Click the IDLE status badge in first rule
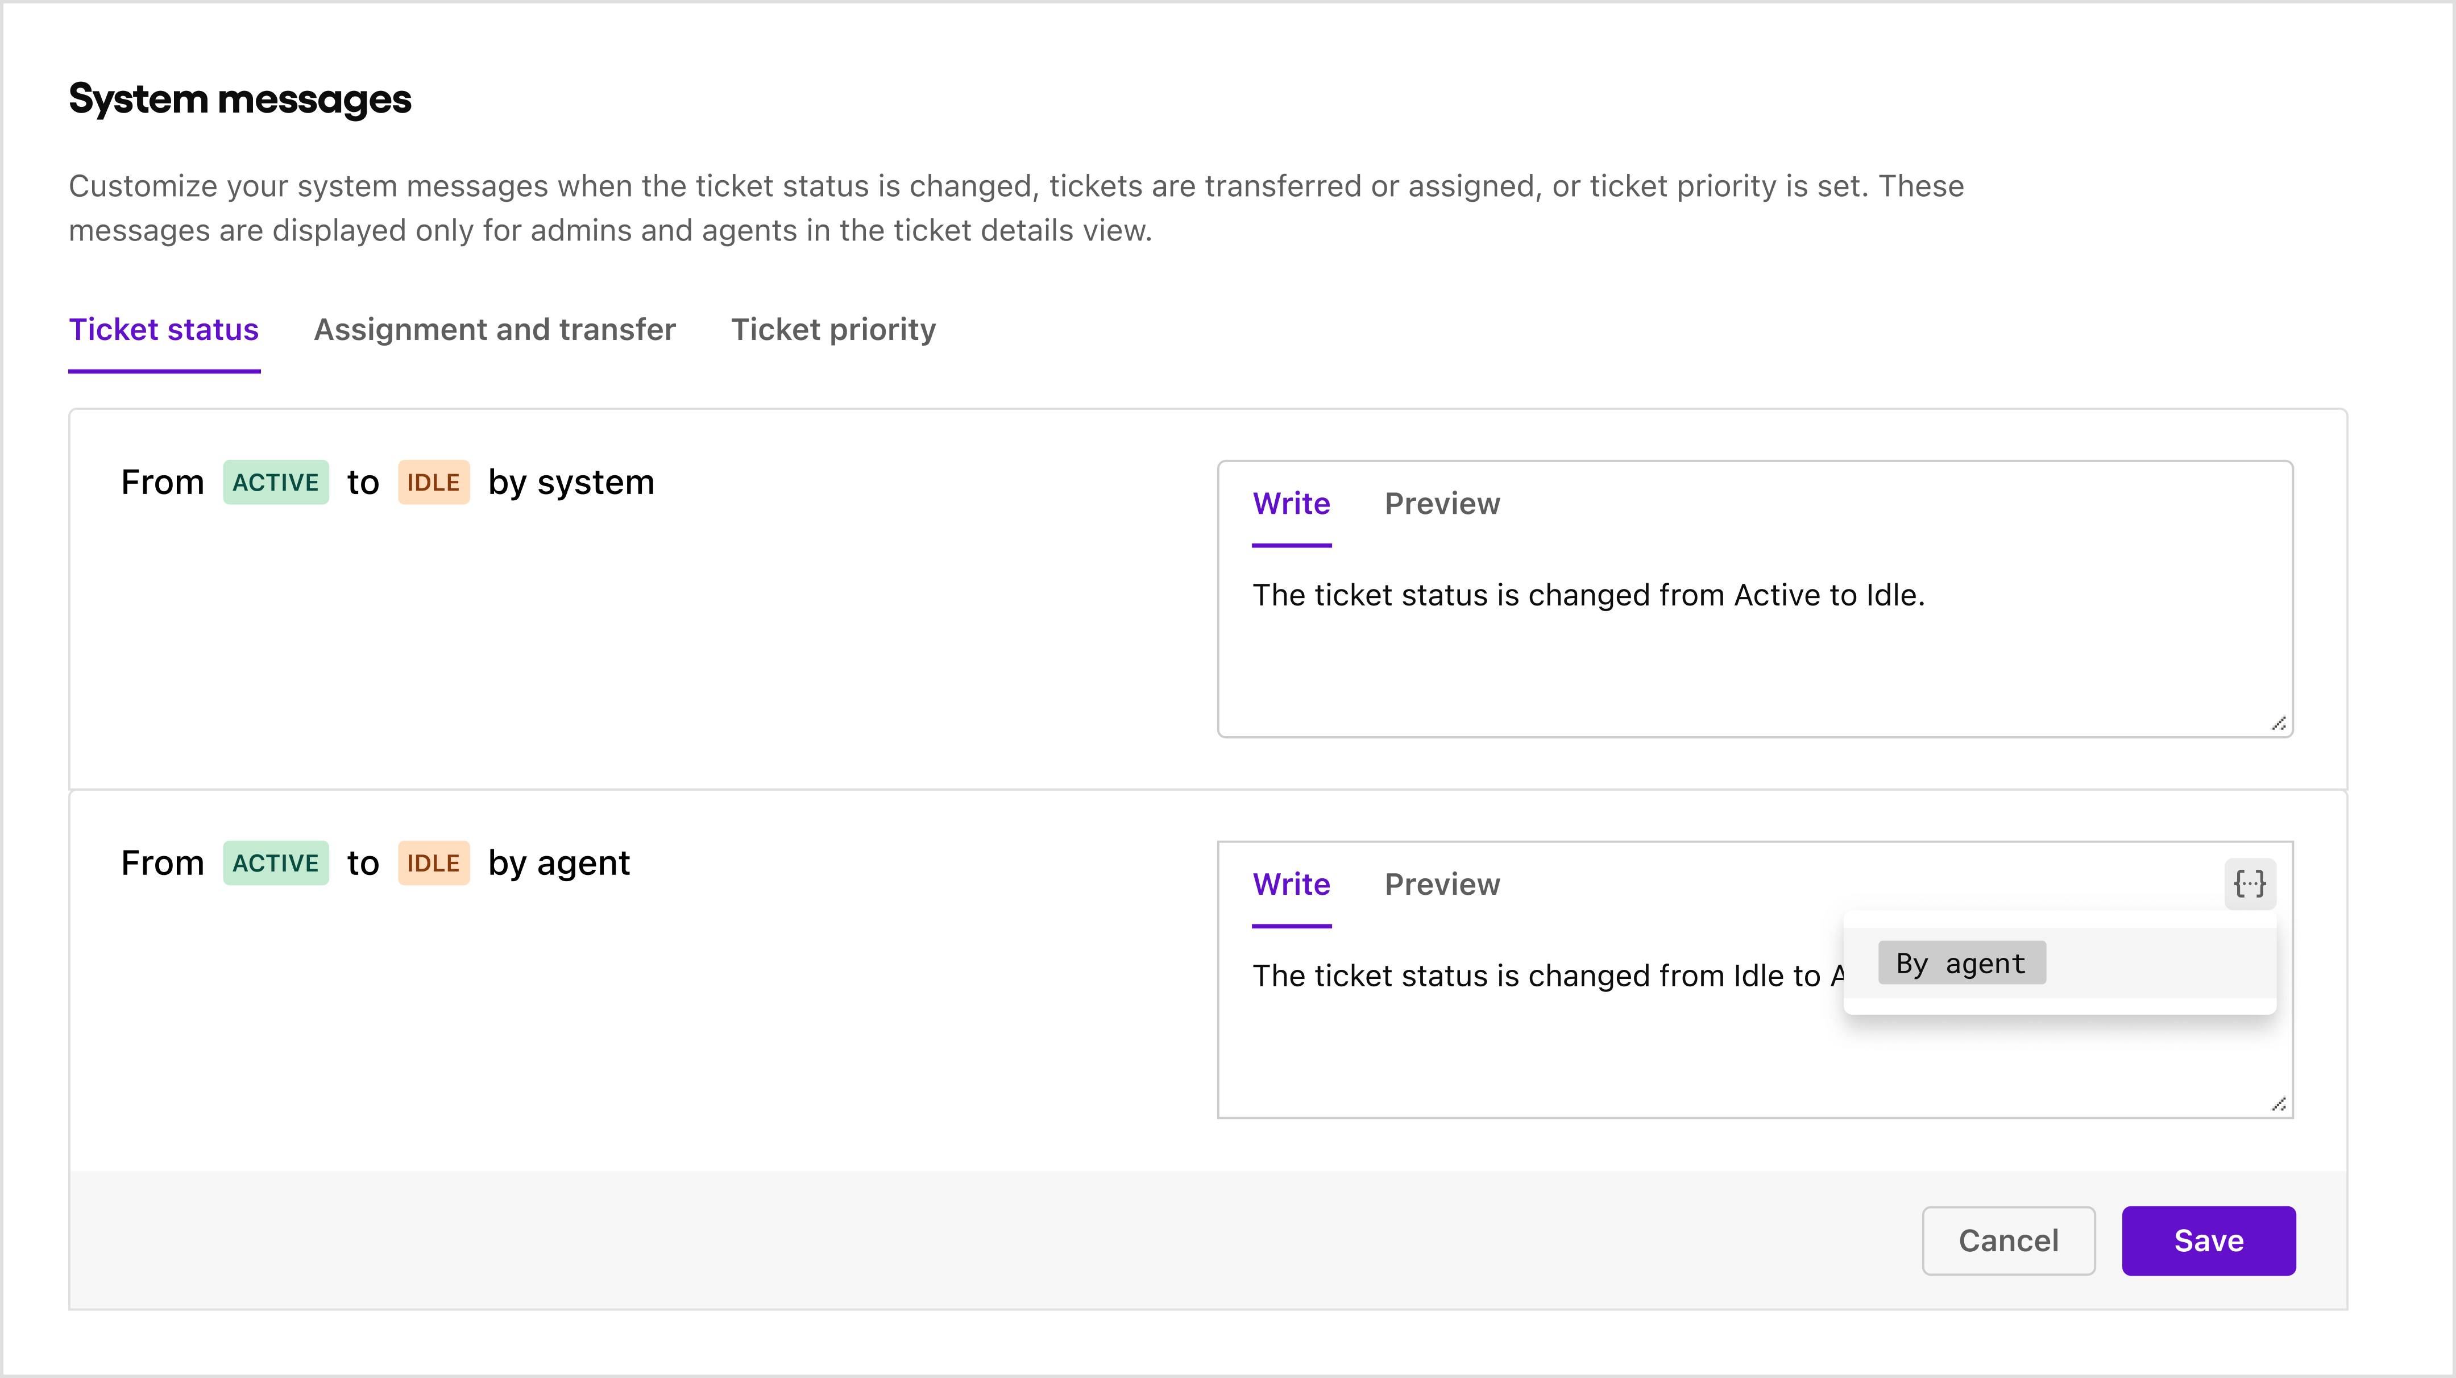Viewport: 2456px width, 1378px height. click(434, 483)
